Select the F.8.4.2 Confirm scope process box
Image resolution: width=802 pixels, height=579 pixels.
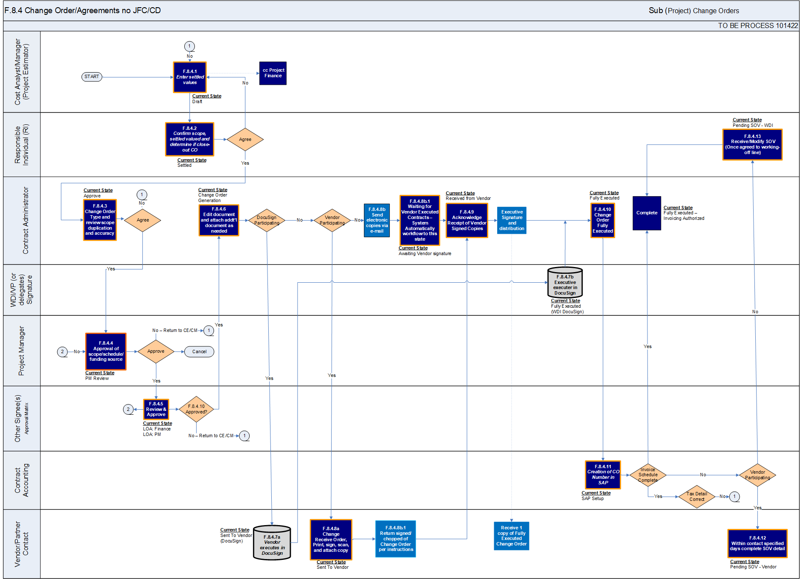click(x=190, y=139)
